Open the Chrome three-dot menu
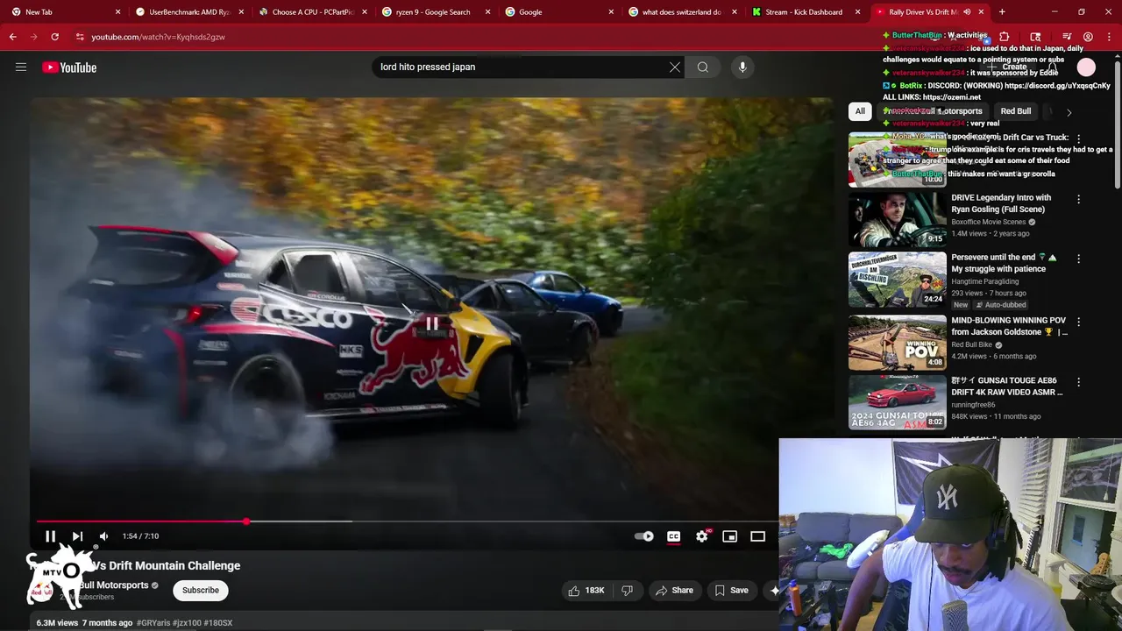Screen dimensions: 1122x631 point(1109,37)
